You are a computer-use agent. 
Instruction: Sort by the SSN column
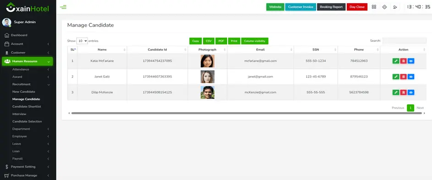316,49
